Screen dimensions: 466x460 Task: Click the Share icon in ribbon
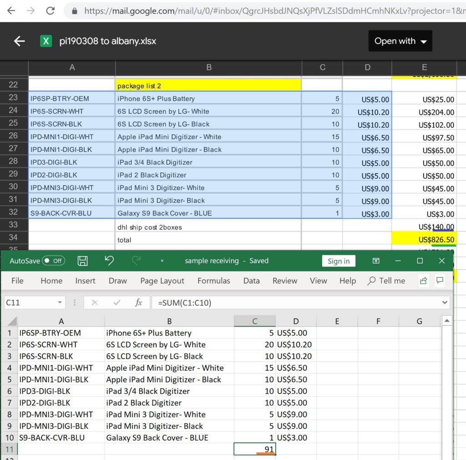[x=423, y=281]
